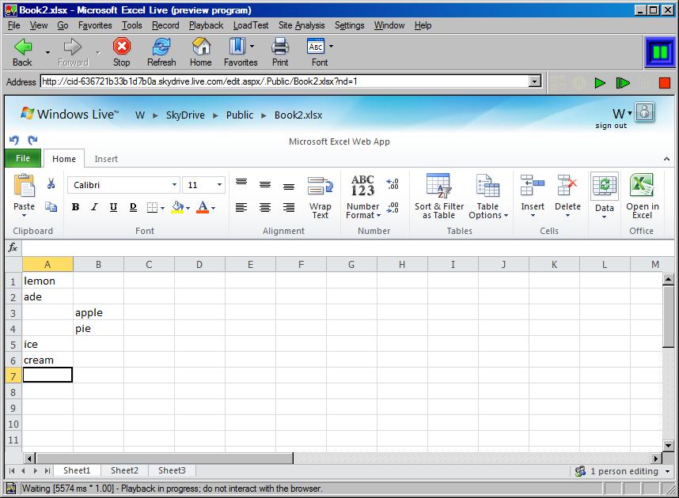Cut selection with the scissors icon

(x=51, y=184)
